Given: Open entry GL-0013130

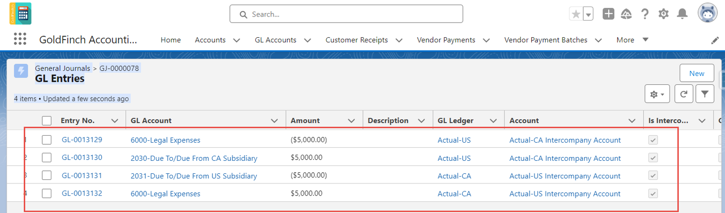Looking at the screenshot, I should click(x=82, y=158).
